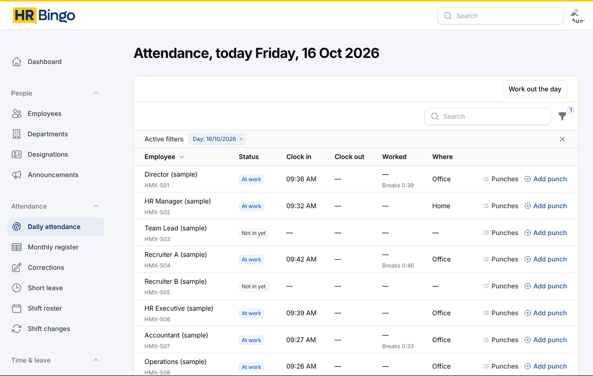Open the Designations page

[55, 154]
